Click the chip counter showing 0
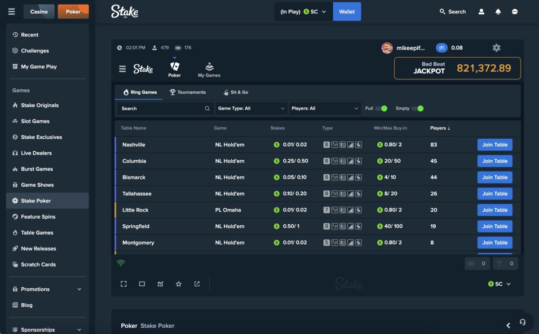Image resolution: width=539 pixels, height=334 pixels. pos(477,264)
